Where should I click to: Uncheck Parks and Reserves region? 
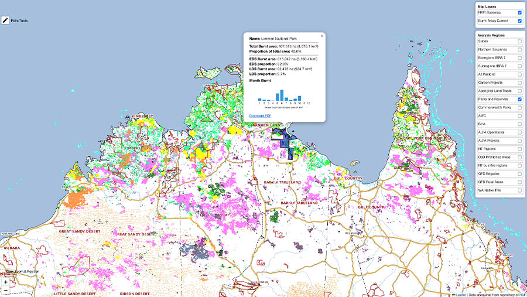point(520,100)
